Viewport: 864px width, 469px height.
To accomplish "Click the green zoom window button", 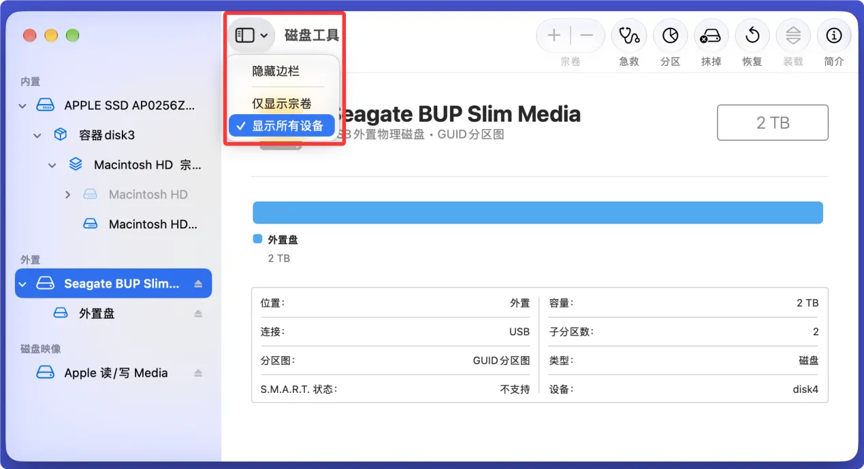I will 72,35.
